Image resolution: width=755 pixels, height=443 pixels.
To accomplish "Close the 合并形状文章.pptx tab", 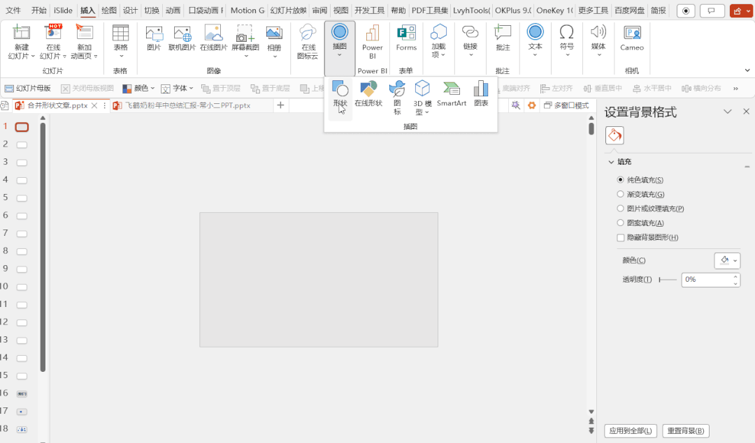I will pyautogui.click(x=94, y=105).
